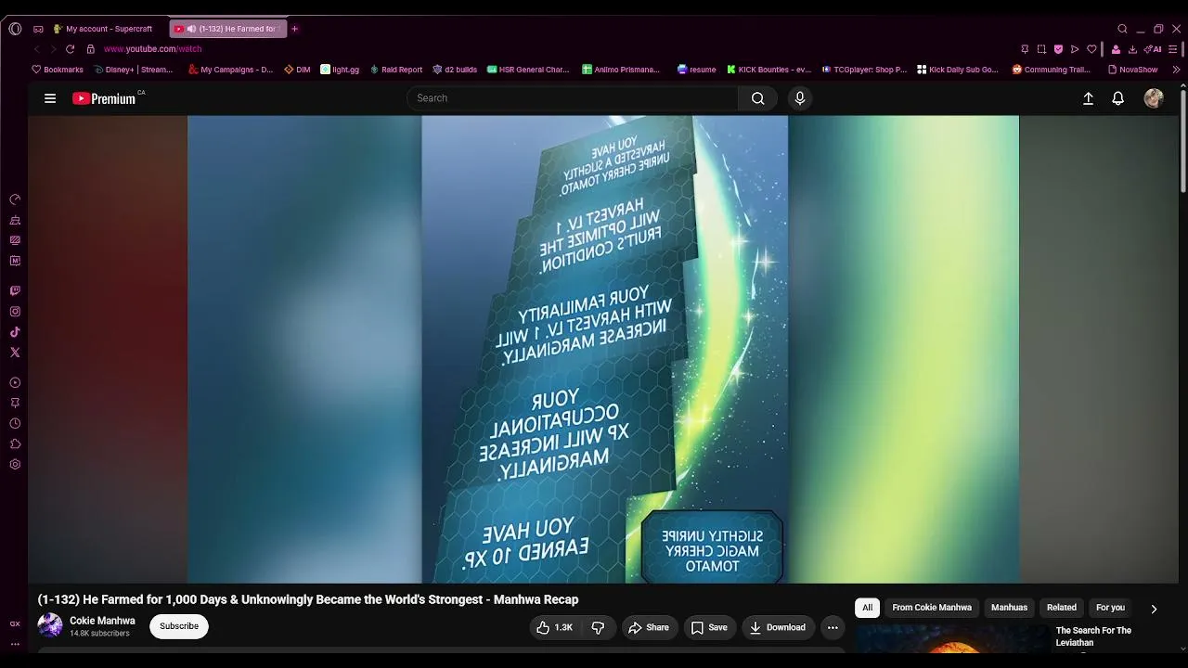Open TCGplayer bookmark
The width and height of the screenshot is (1188, 668).
coord(864,70)
